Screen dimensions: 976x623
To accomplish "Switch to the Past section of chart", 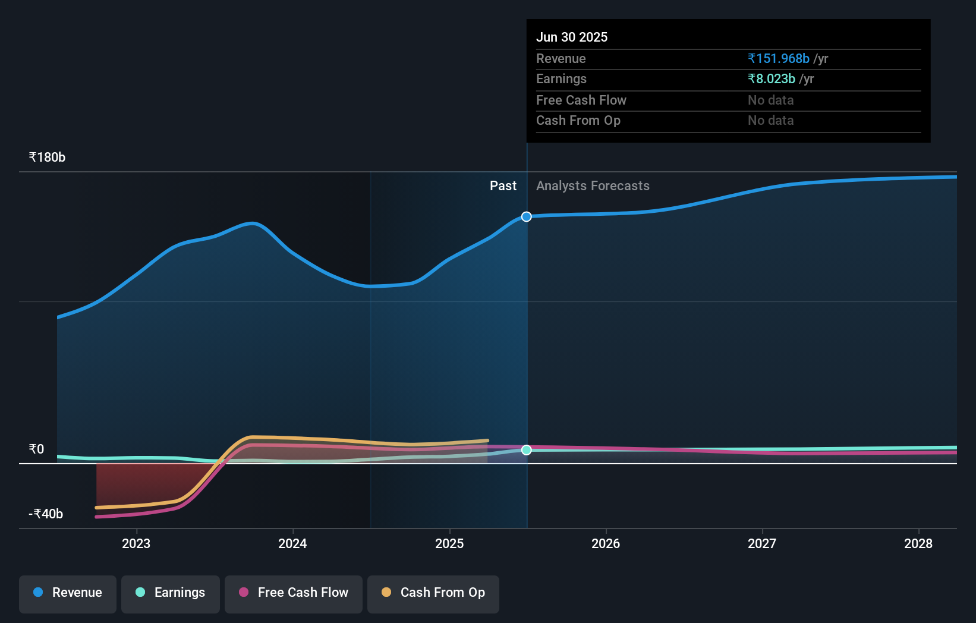I will click(503, 185).
